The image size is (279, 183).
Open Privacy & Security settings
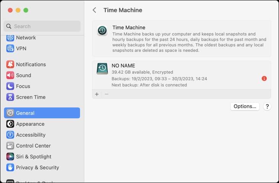37,167
